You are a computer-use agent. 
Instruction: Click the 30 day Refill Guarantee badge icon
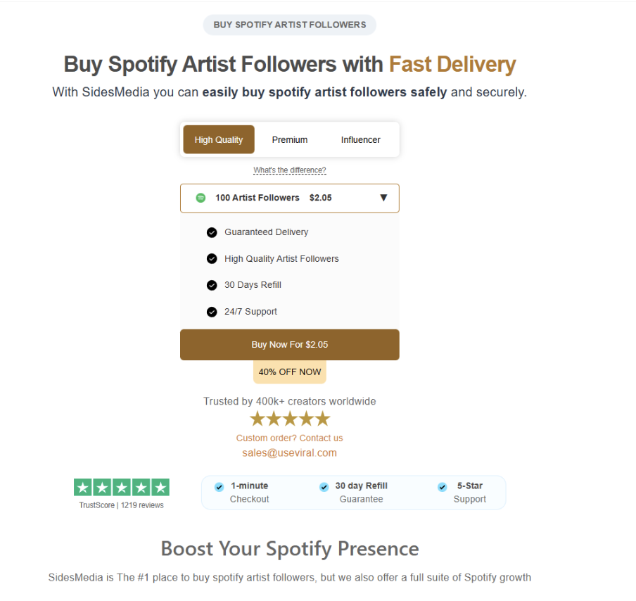[x=324, y=486]
